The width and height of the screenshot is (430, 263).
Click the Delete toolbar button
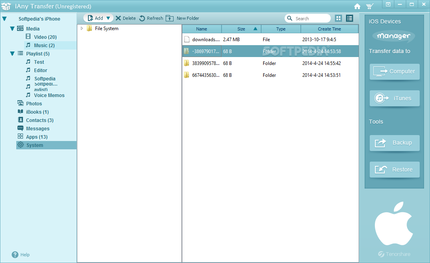tap(126, 18)
